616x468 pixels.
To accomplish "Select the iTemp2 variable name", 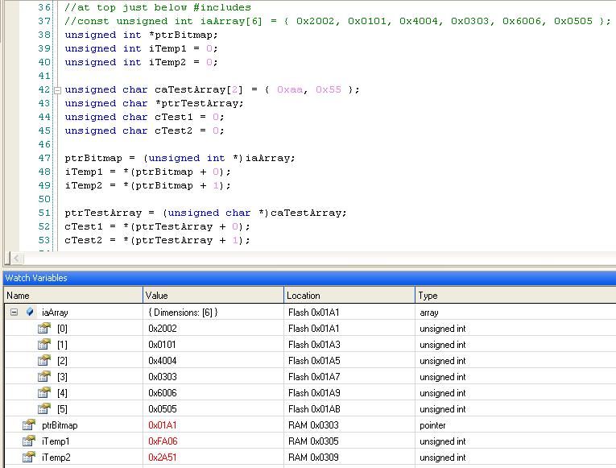I will [56, 458].
